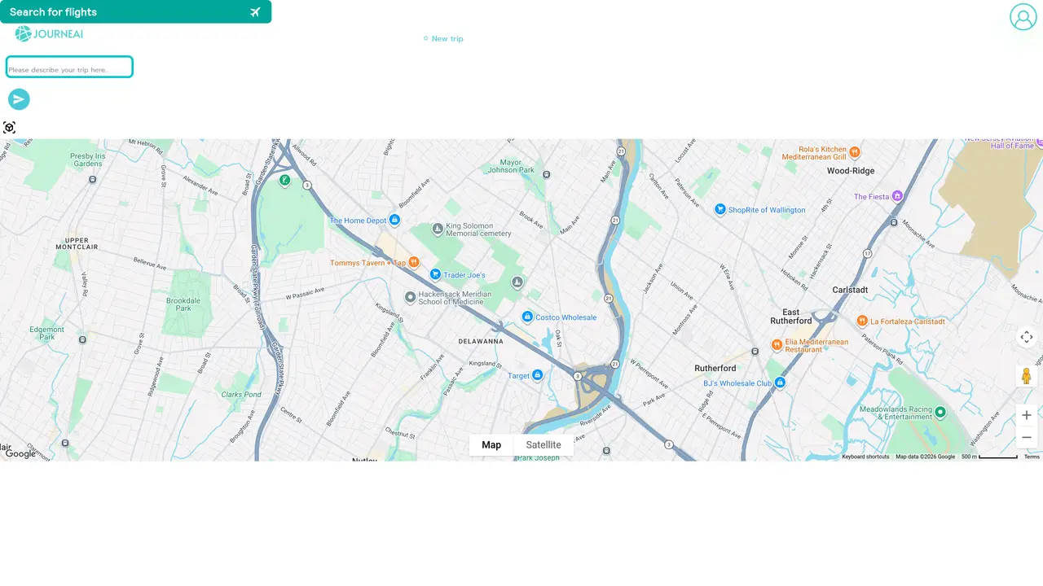1043x586 pixels.
Task: Click the Brookdale Park label
Action: (x=183, y=304)
